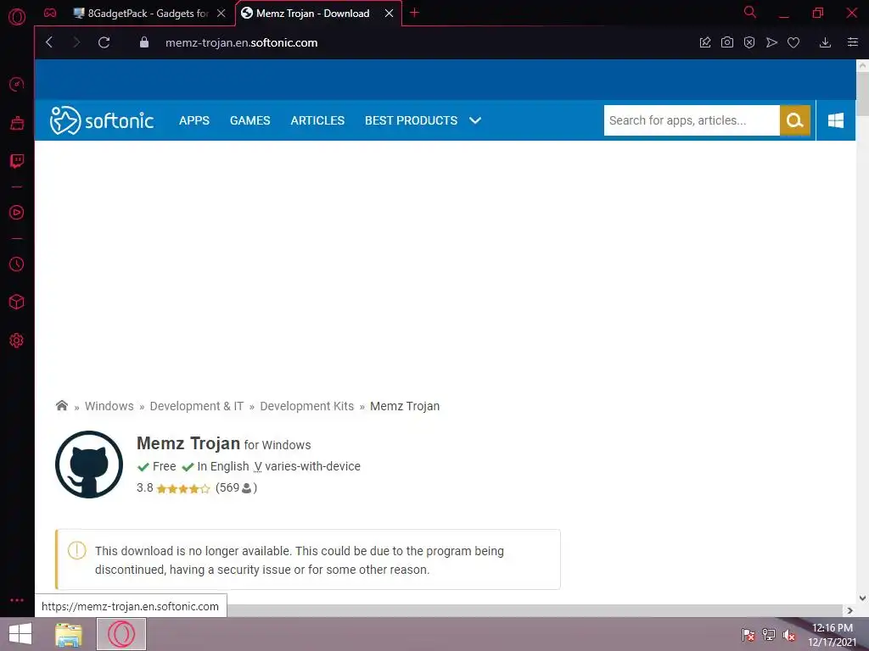Click the star rating of 3.8
The image size is (869, 651).
(183, 488)
